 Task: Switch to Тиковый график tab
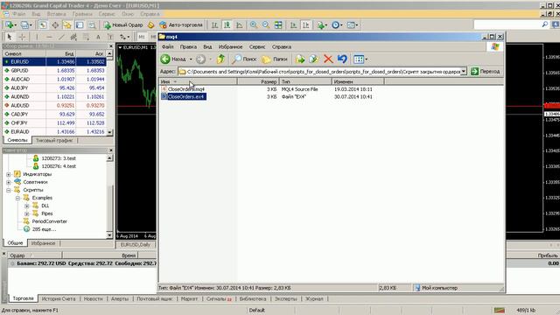coord(54,140)
